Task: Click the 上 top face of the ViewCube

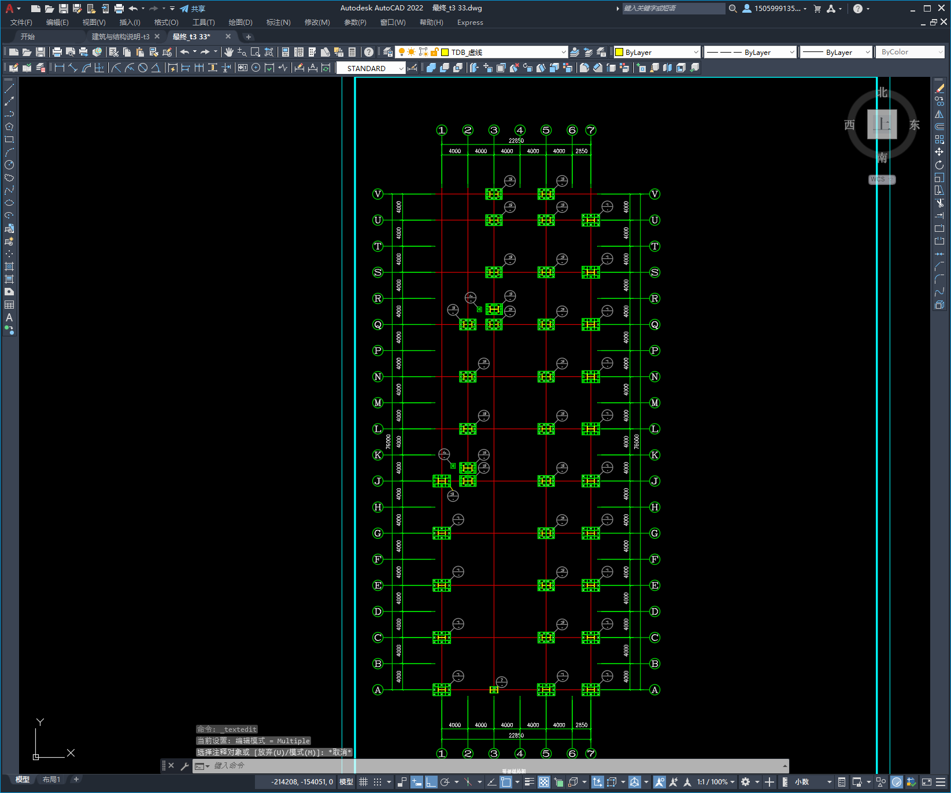Action: pyautogui.click(x=882, y=124)
